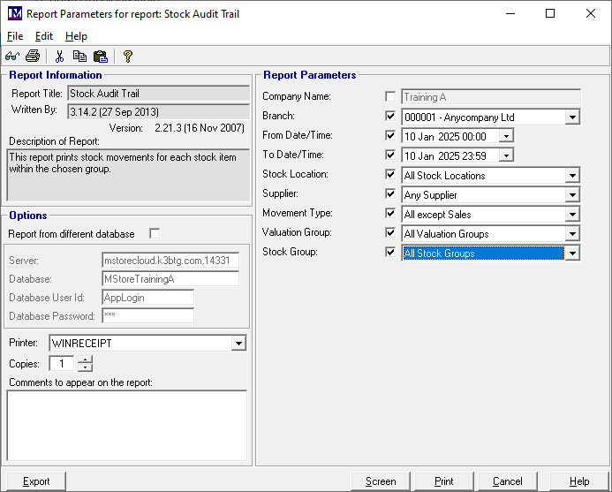Image resolution: width=612 pixels, height=492 pixels.
Task: Open the Edit menu
Action: click(44, 36)
